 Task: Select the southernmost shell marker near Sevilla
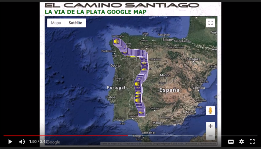(x=141, y=113)
